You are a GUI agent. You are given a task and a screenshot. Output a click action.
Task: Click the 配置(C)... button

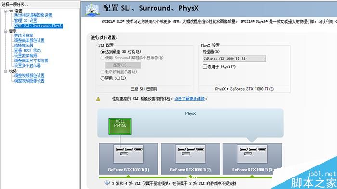click(123, 65)
